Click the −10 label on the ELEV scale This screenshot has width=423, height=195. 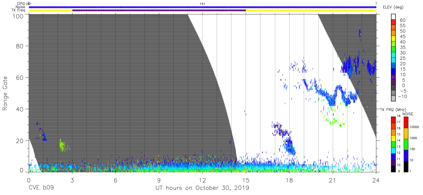[x=402, y=97]
